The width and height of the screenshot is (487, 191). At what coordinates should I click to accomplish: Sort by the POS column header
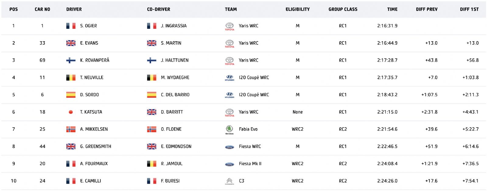point(14,9)
